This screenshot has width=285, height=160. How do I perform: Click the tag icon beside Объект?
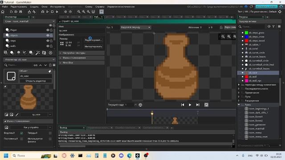tap(49, 72)
